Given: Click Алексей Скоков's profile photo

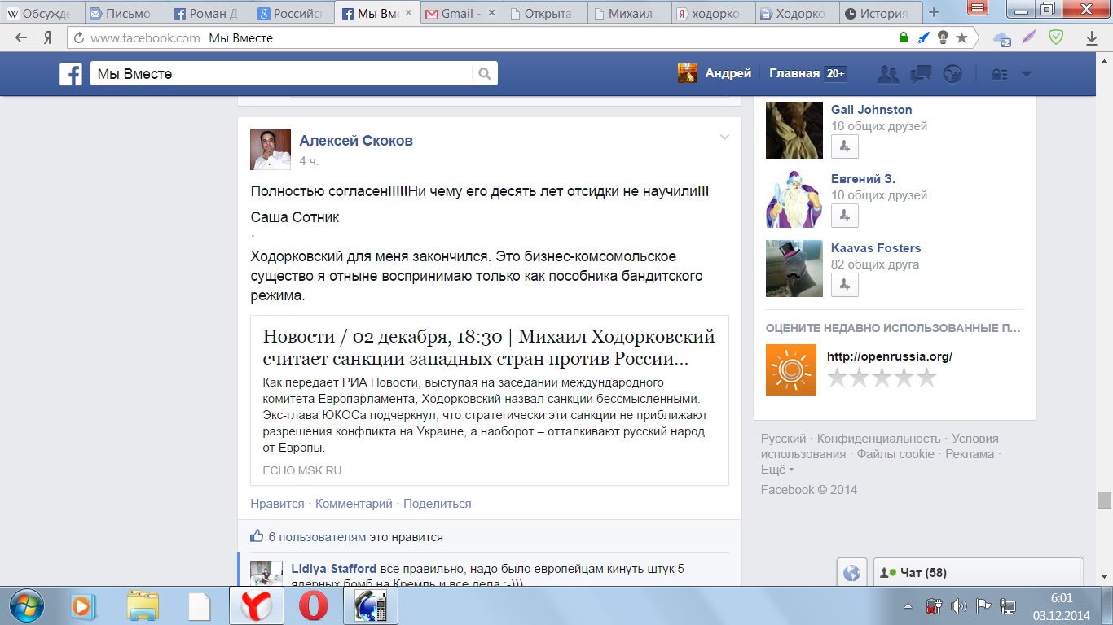Looking at the screenshot, I should coord(271,150).
